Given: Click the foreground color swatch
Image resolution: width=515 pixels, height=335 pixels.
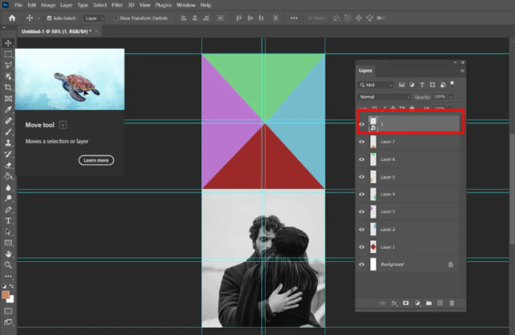Looking at the screenshot, I should point(6,295).
